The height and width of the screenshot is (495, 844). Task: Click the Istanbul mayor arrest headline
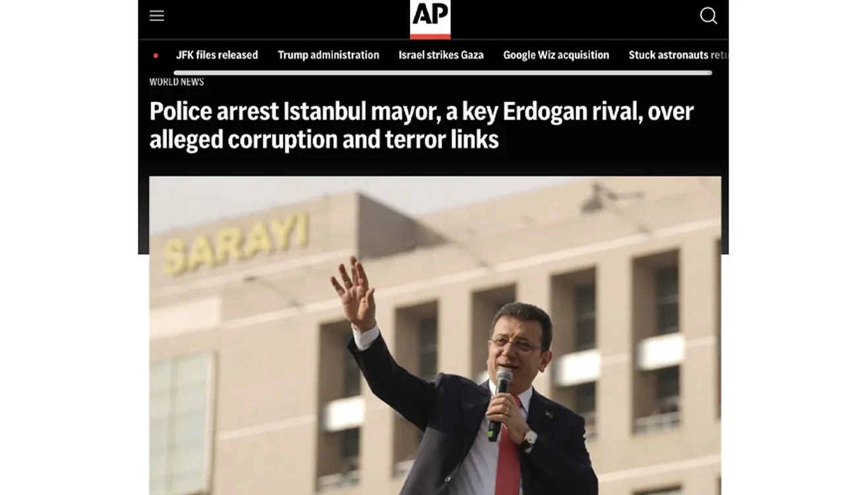422,125
